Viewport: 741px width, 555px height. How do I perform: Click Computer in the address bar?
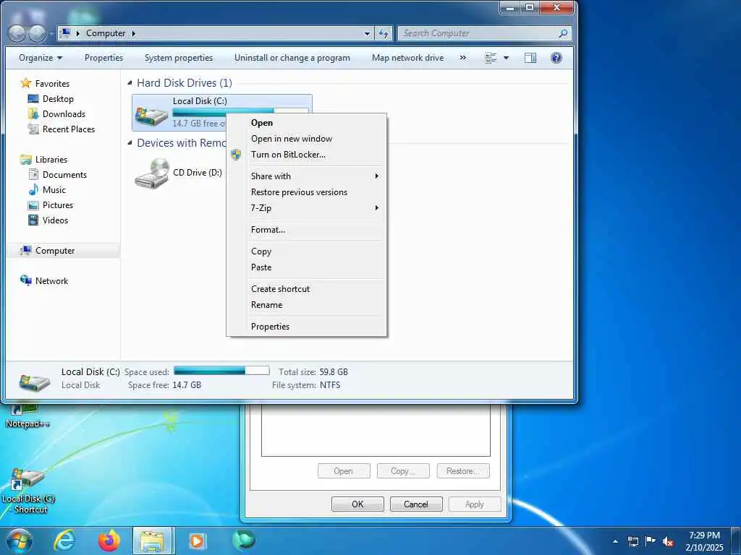click(x=106, y=33)
